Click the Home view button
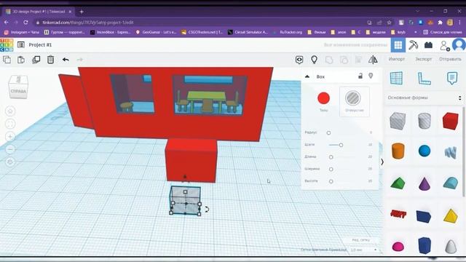466x262 pixels. coord(10,111)
